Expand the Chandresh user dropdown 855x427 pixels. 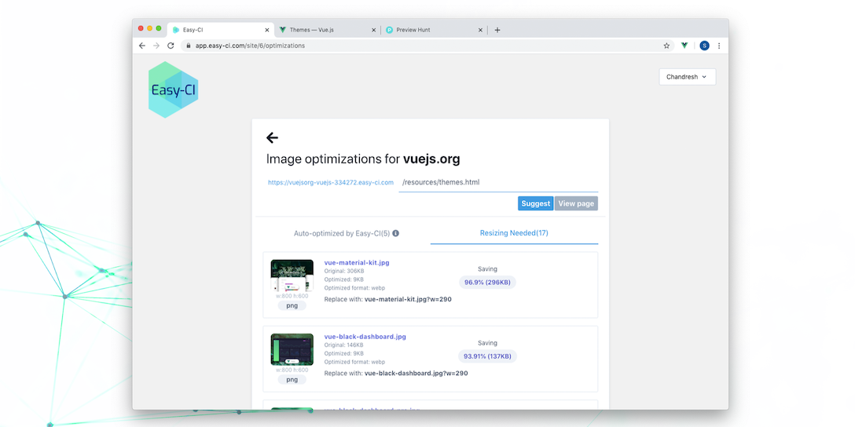click(x=687, y=77)
